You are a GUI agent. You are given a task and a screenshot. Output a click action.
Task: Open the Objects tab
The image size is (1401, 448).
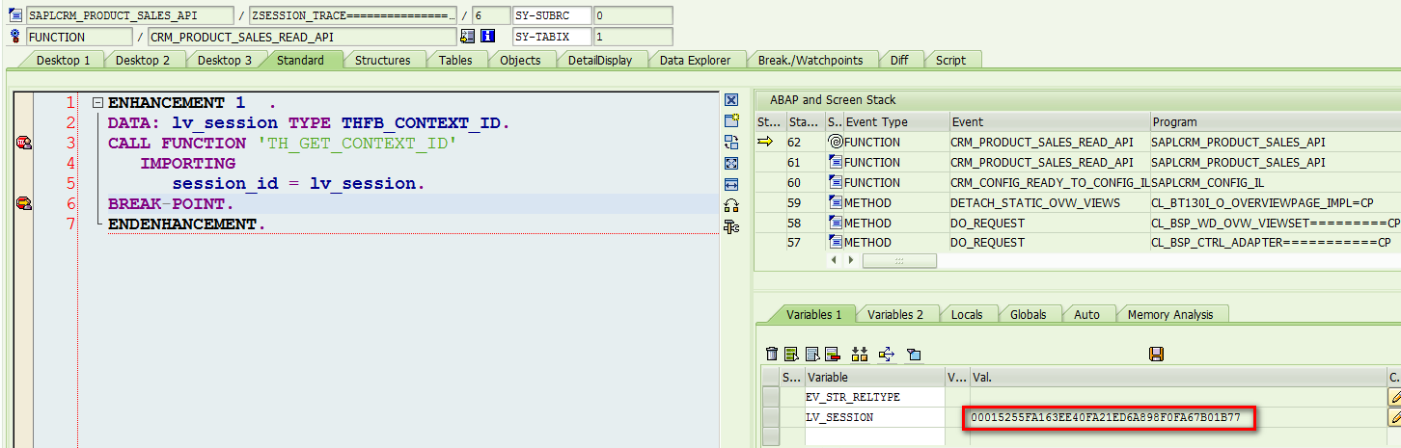click(520, 60)
